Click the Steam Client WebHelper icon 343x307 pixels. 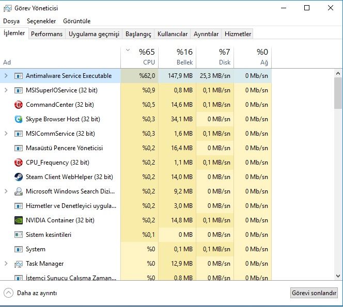coord(19,177)
